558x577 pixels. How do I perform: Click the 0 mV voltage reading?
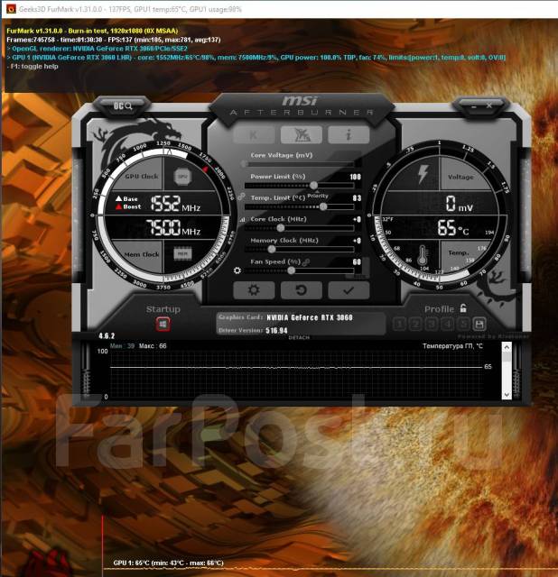pyautogui.click(x=460, y=204)
